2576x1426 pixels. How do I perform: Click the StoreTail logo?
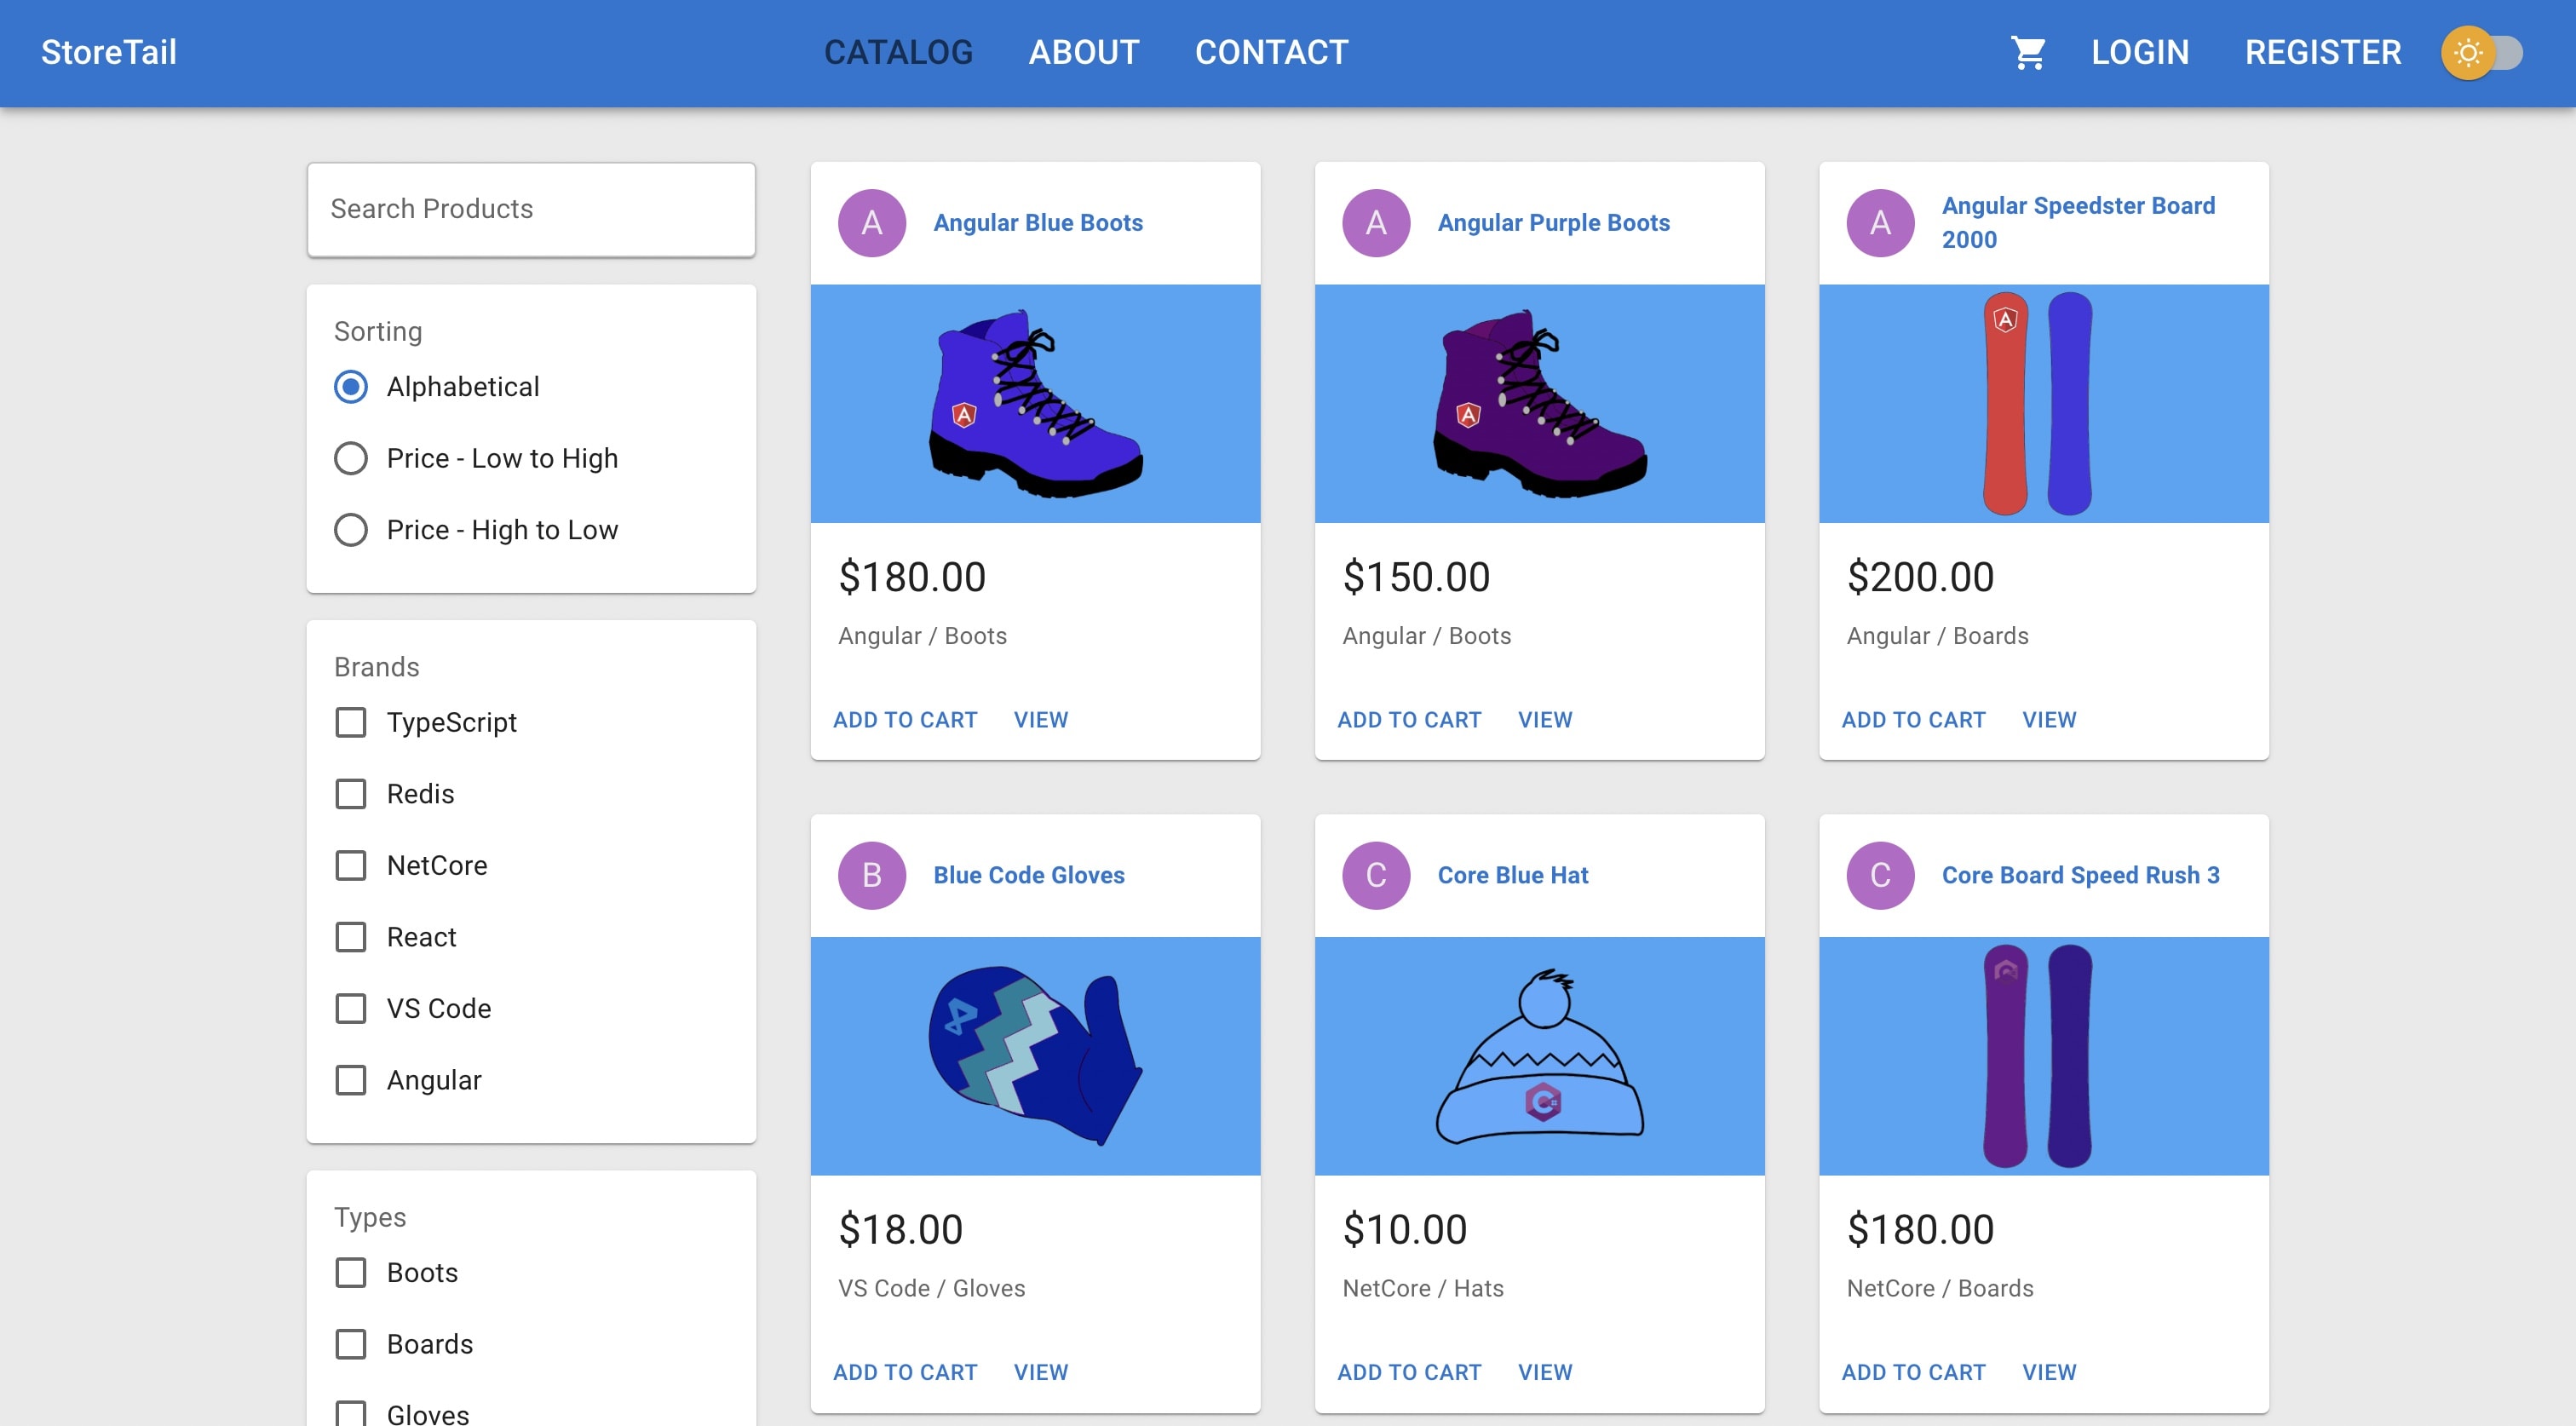[x=109, y=52]
